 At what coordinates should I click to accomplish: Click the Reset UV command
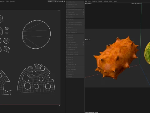[x=75, y=62]
